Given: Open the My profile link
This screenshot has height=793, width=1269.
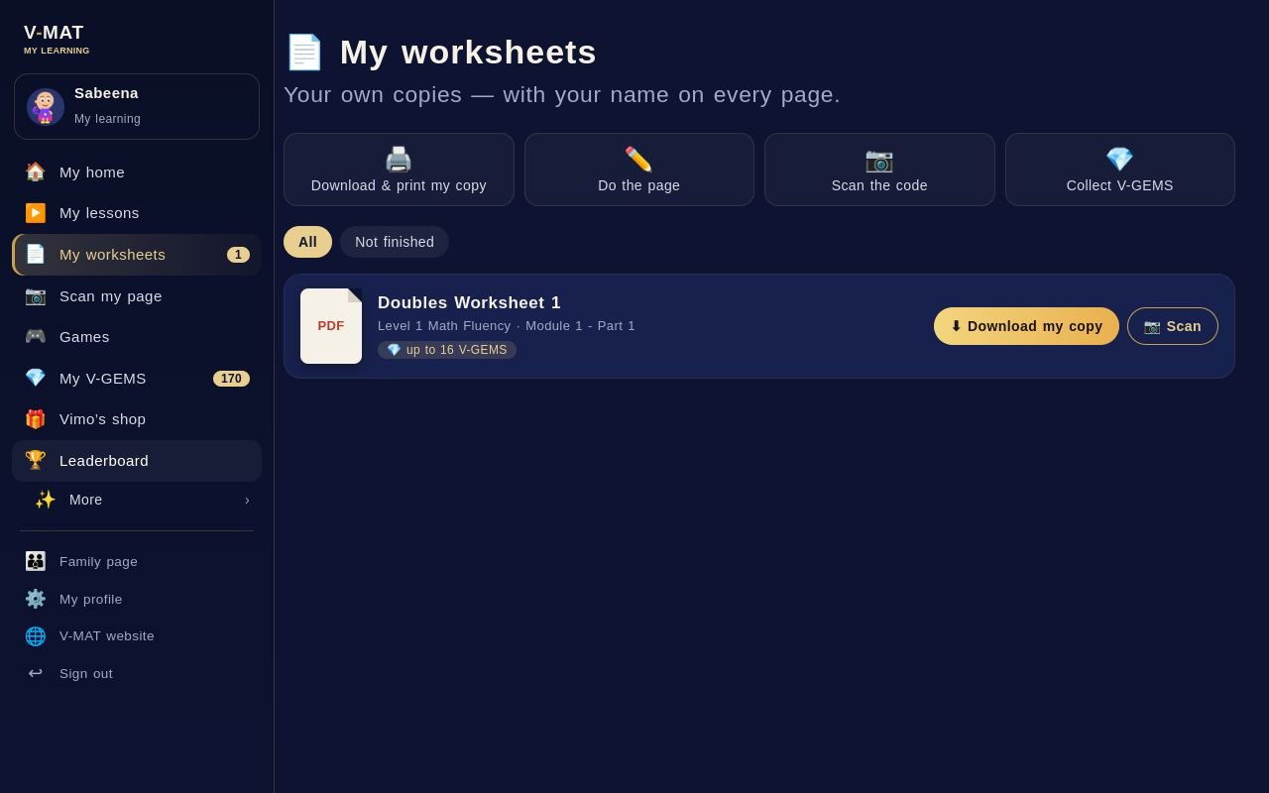Looking at the screenshot, I should coord(137,599).
